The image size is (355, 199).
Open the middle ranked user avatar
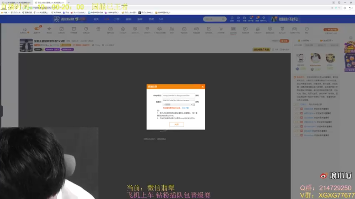(x=316, y=58)
